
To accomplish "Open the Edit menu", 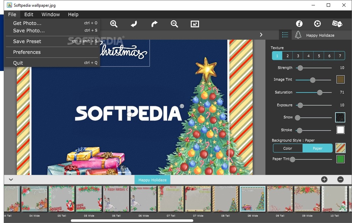I will coord(29,14).
